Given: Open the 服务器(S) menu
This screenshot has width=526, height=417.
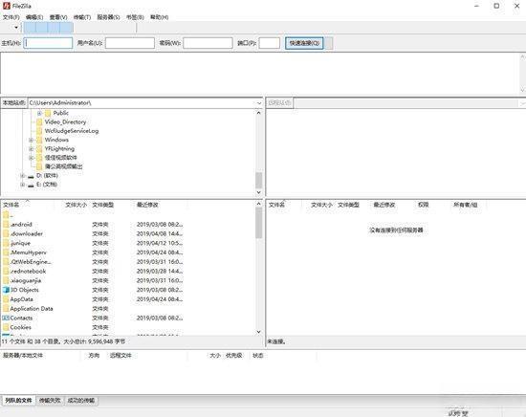Looking at the screenshot, I should (108, 17).
